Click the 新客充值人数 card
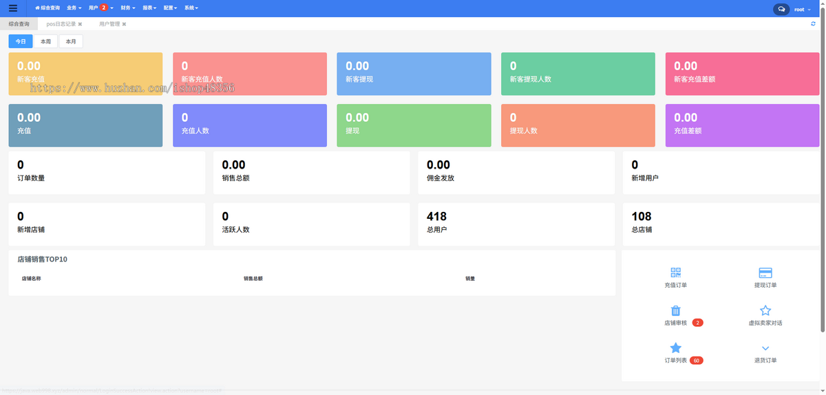The image size is (826, 395). 250,74
